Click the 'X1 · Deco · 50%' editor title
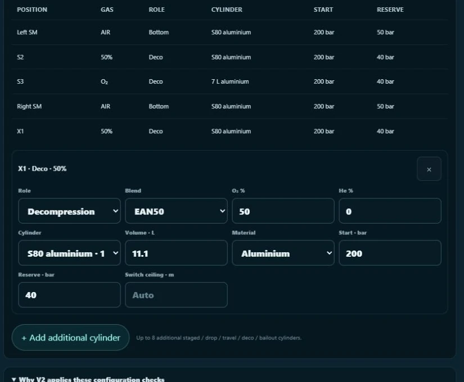The width and height of the screenshot is (464, 382). (42, 169)
